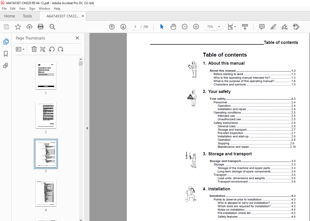Screen dimensions: 310x221
Task: Select page 2 thumbnail
Action: click(x=46, y=115)
